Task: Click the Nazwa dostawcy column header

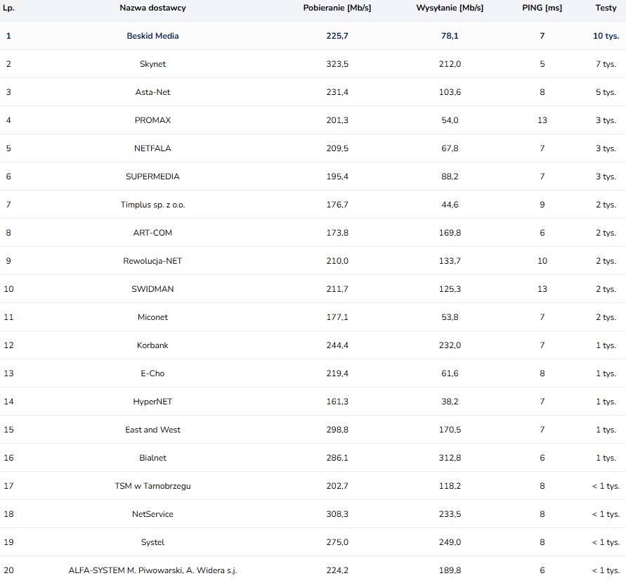Action: click(152, 8)
